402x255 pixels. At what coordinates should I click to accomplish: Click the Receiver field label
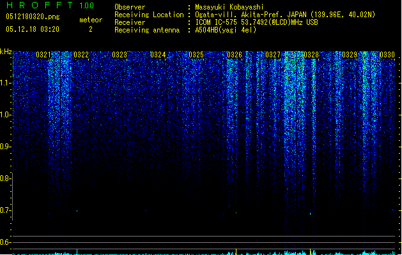130,22
